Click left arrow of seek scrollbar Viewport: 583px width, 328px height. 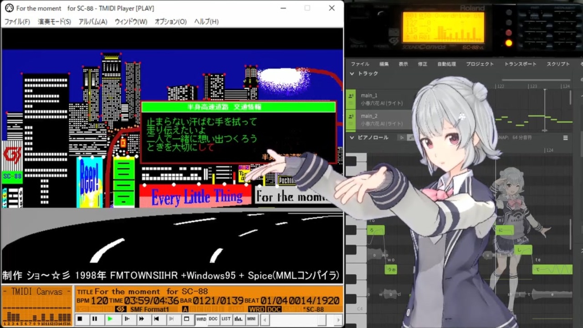[265, 321]
